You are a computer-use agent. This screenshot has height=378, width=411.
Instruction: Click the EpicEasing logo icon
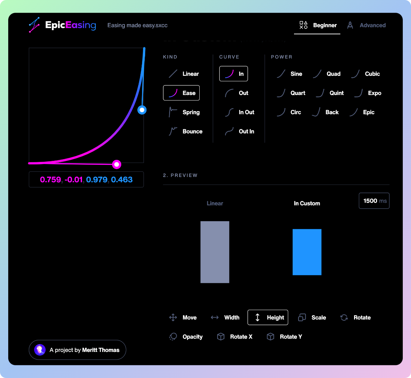pyautogui.click(x=34, y=25)
